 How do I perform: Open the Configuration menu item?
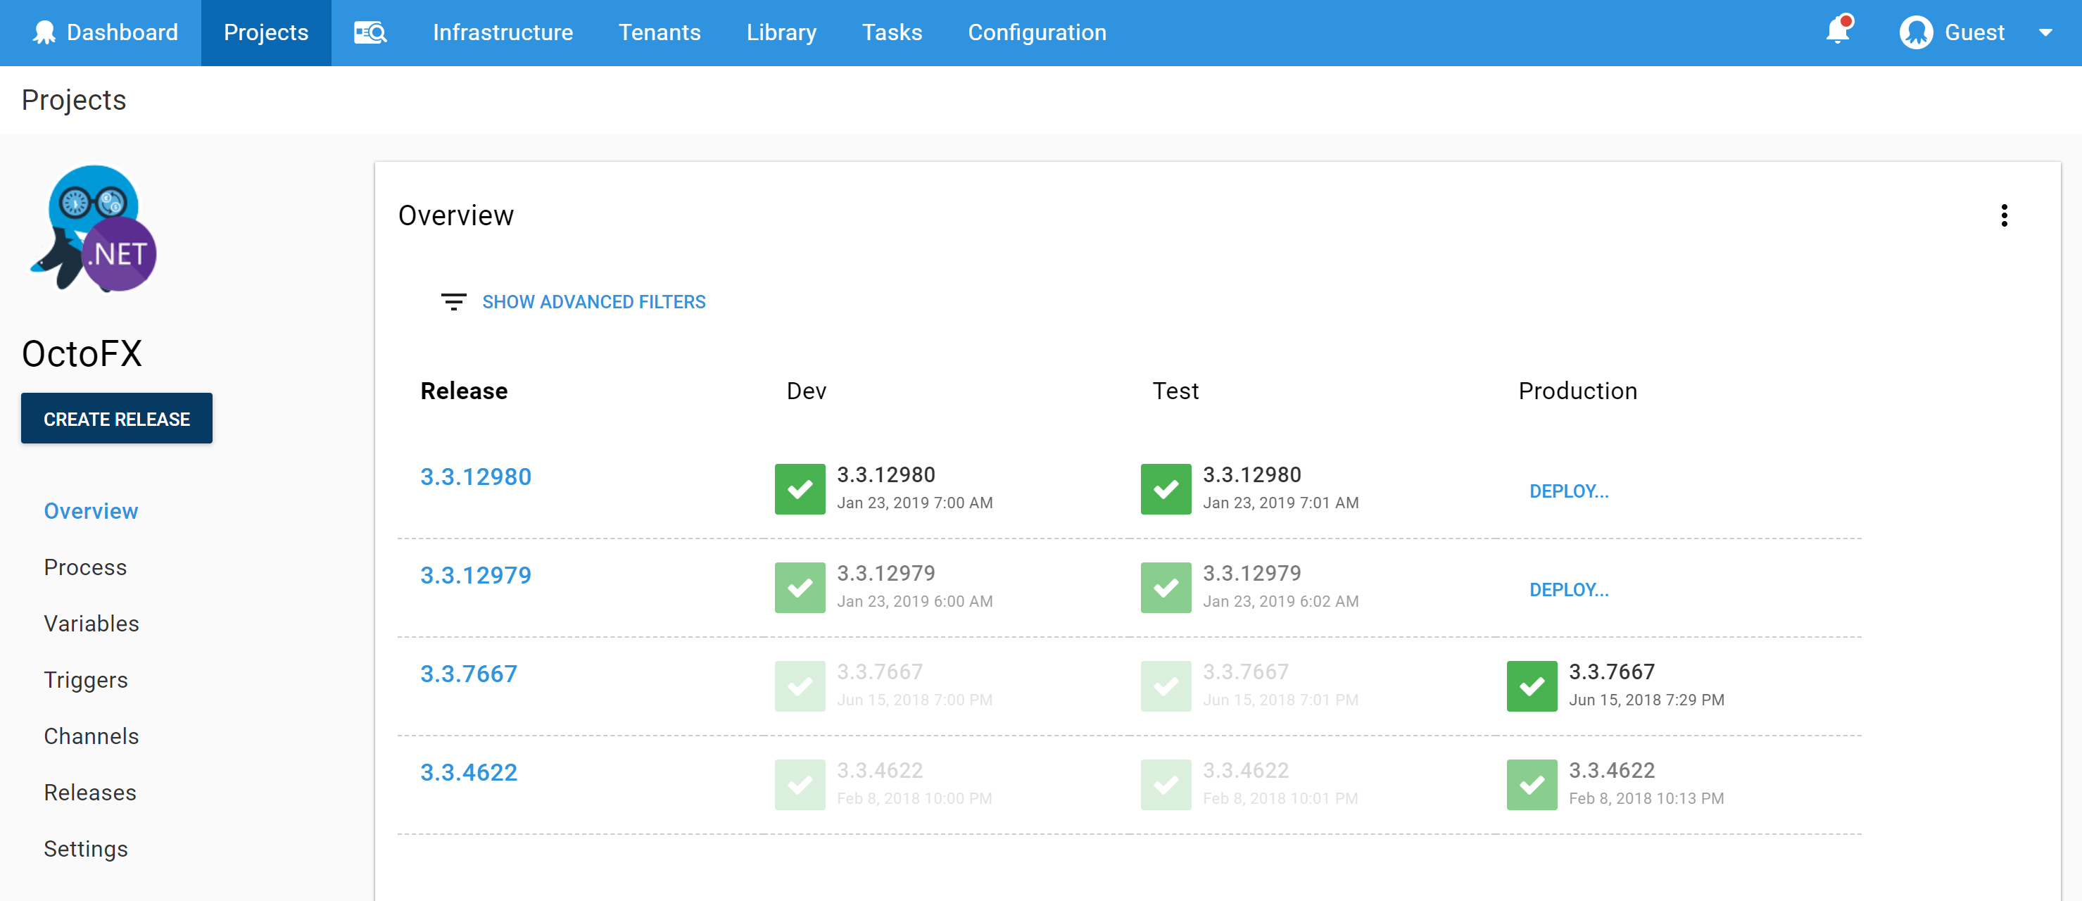[x=1037, y=32]
